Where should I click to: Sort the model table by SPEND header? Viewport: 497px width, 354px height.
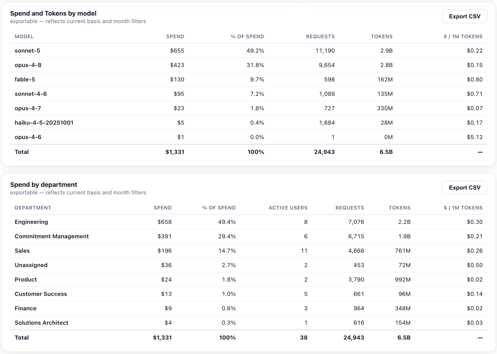click(175, 36)
